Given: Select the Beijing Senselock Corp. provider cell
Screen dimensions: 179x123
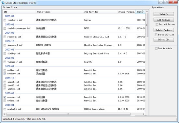Looking at the screenshot, I should point(97,54).
